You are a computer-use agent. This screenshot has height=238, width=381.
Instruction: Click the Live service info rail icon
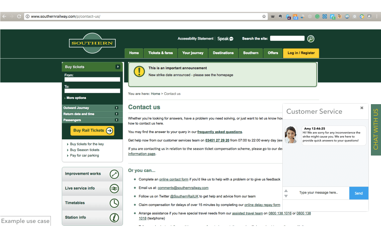pos(114,189)
